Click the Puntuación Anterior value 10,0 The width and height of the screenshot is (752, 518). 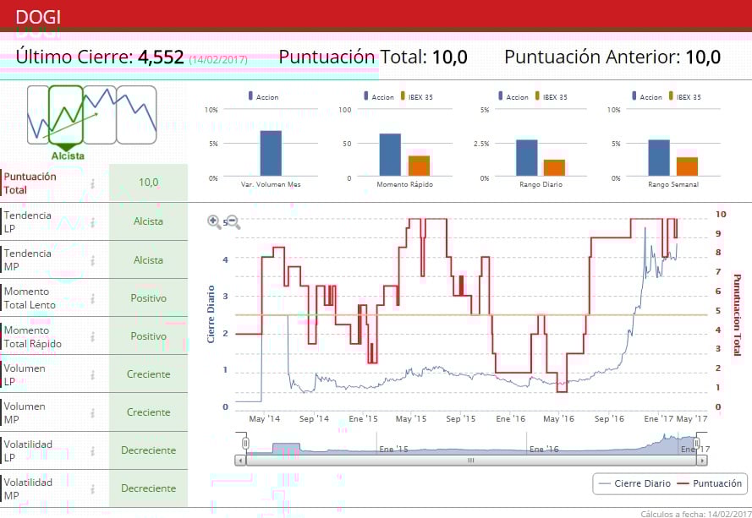coord(703,57)
